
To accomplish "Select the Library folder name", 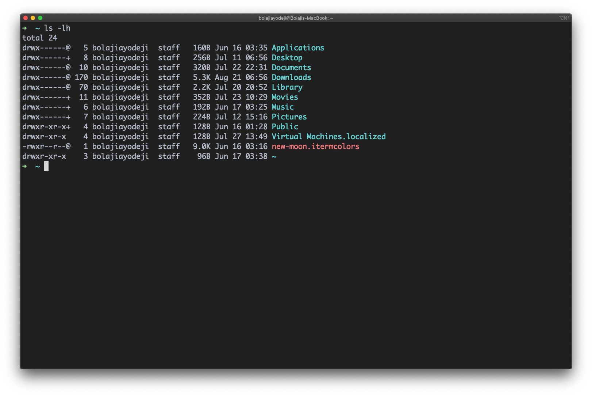I will pyautogui.click(x=287, y=87).
